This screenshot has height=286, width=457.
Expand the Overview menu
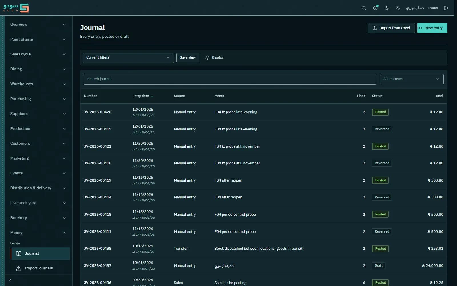pyautogui.click(x=38, y=25)
